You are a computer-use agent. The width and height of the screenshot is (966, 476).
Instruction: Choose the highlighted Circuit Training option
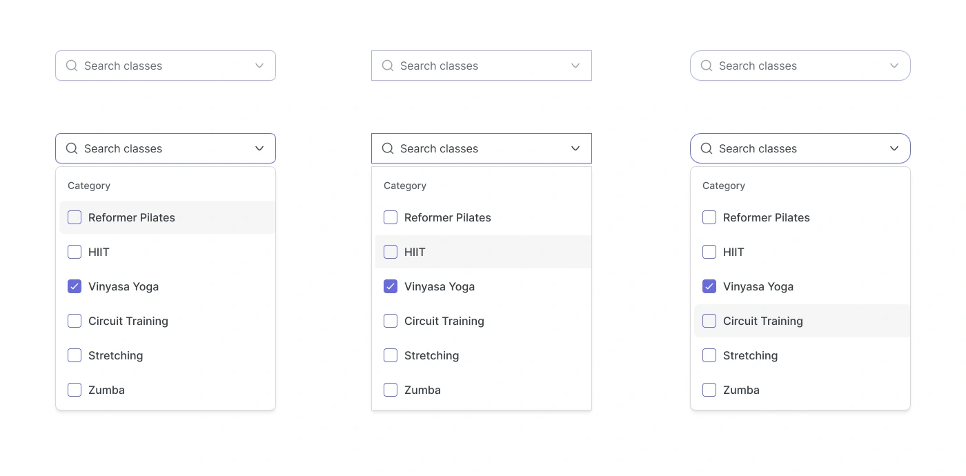[x=763, y=321]
